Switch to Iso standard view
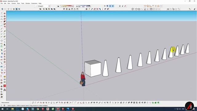The height and width of the screenshot is (111, 197). coord(64,9)
